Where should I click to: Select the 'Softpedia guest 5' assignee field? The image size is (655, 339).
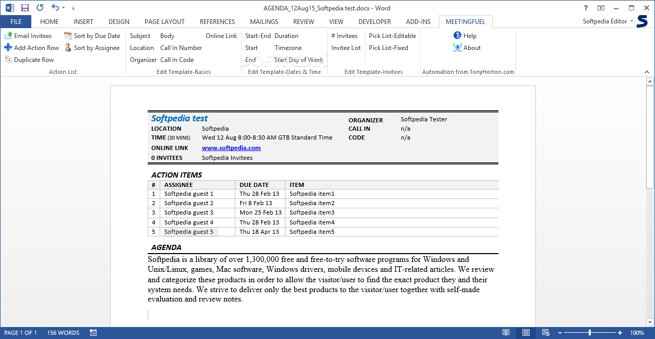pyautogui.click(x=189, y=232)
